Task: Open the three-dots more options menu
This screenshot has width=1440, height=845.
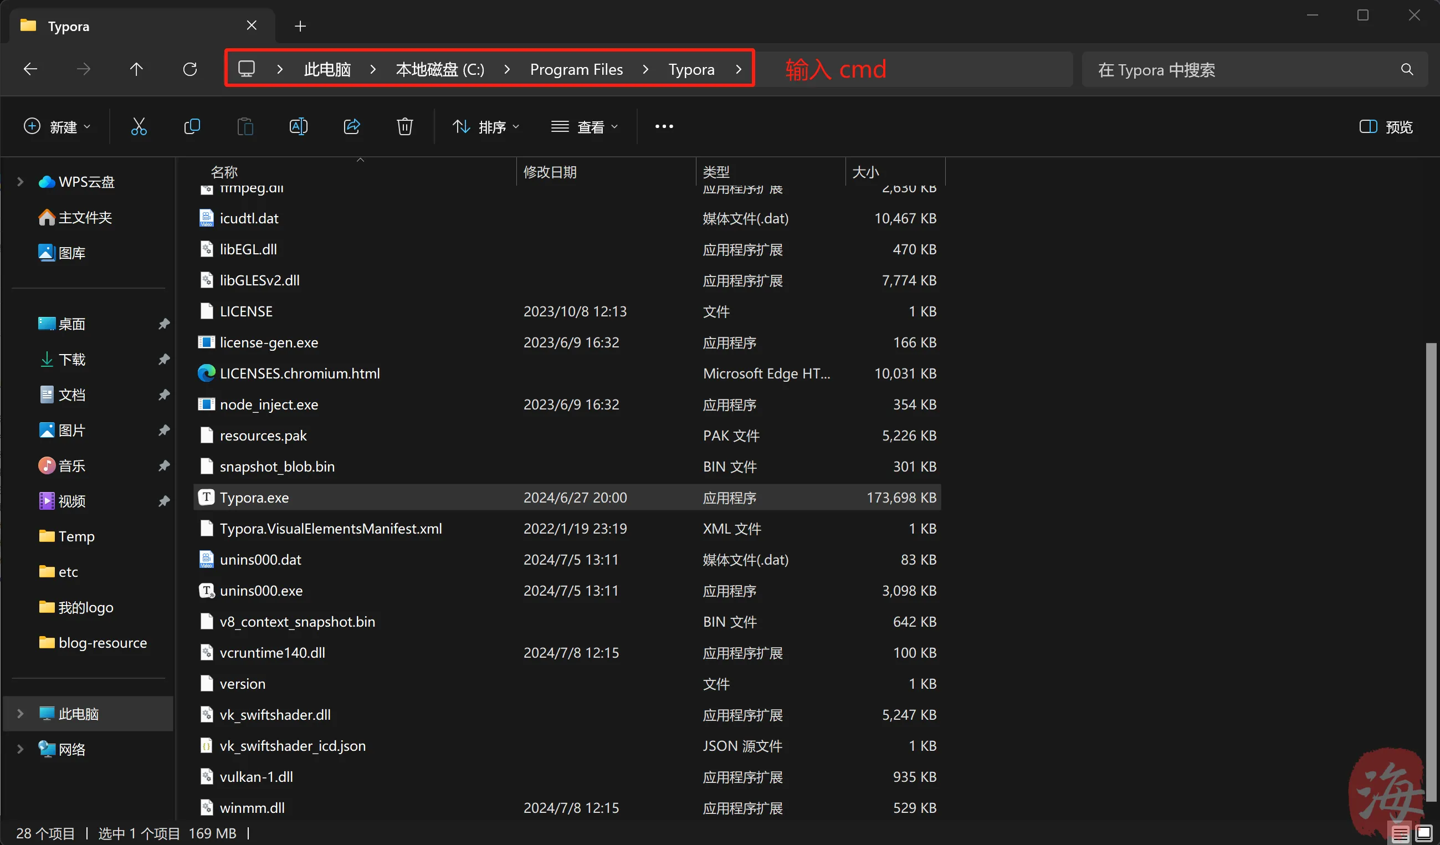Action: tap(663, 126)
